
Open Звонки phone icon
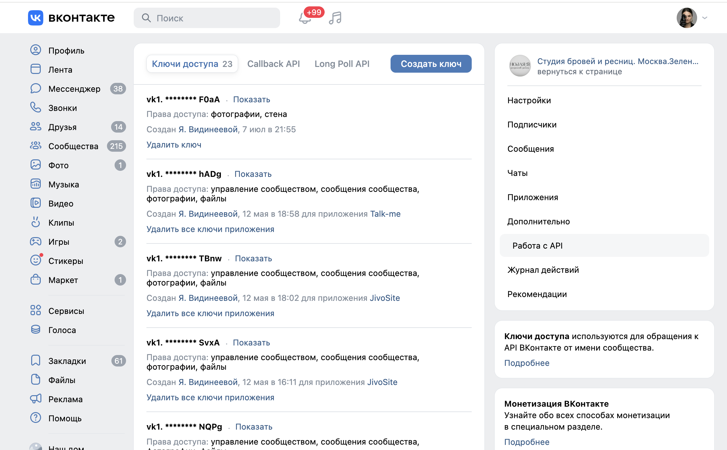click(36, 108)
